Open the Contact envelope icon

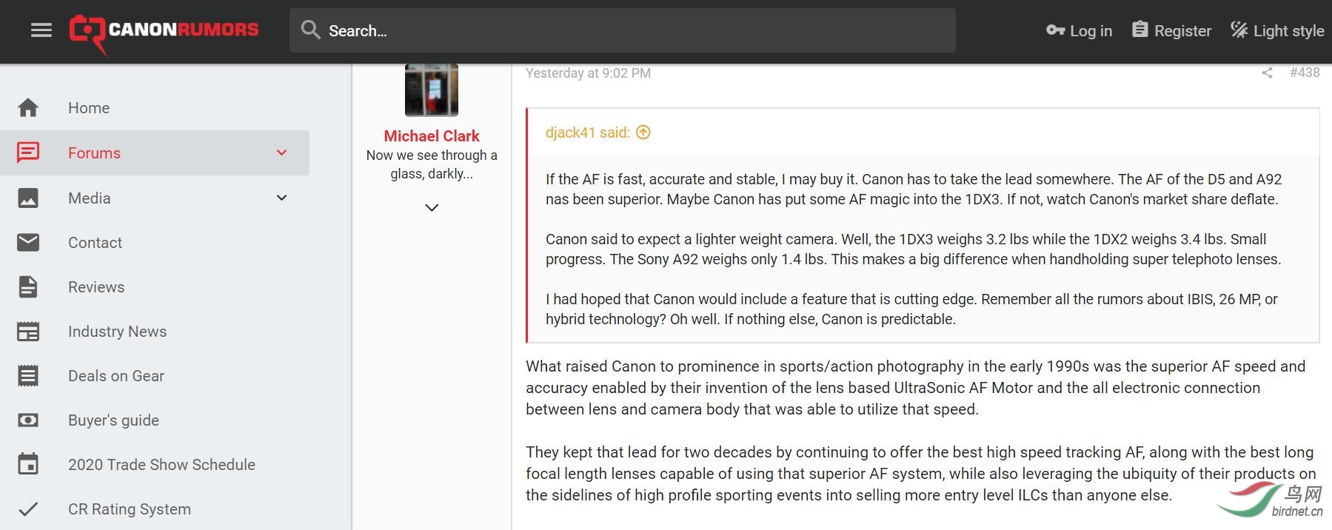tap(28, 243)
